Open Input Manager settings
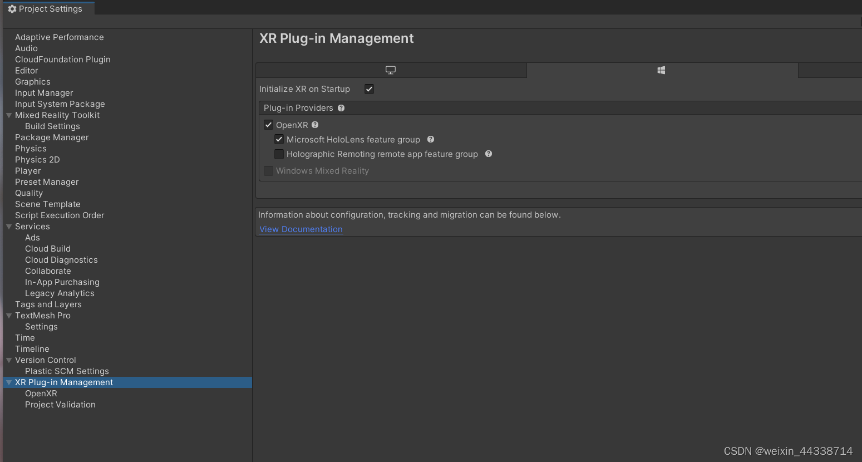This screenshot has width=862, height=462. [44, 93]
